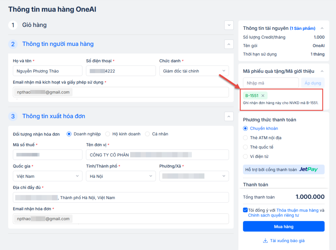Uncheck the purchase agreement checkbox
The height and width of the screenshot is (250, 336).
[x=245, y=210]
